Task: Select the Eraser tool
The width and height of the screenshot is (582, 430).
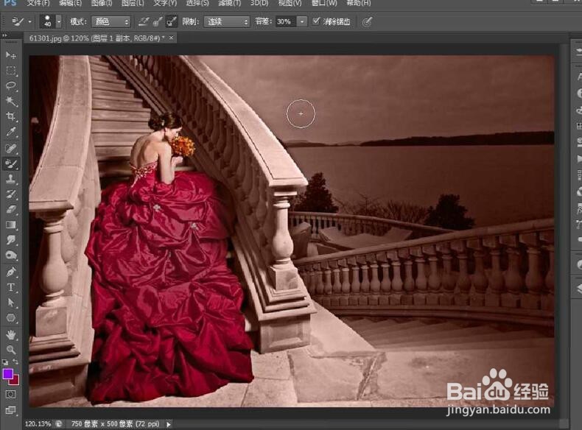Action: [11, 209]
